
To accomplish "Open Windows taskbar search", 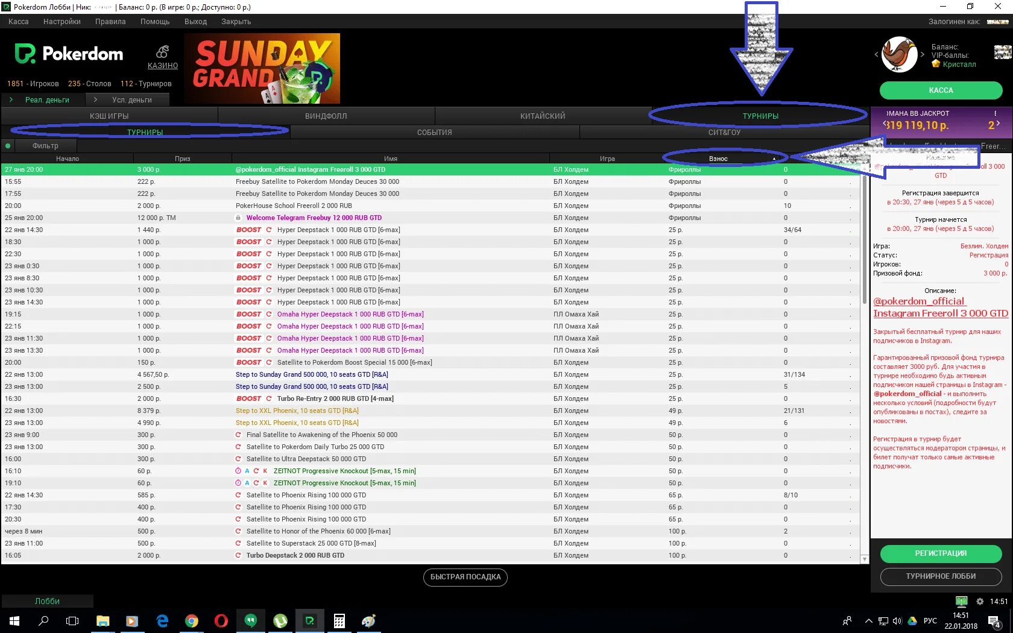I will (43, 621).
